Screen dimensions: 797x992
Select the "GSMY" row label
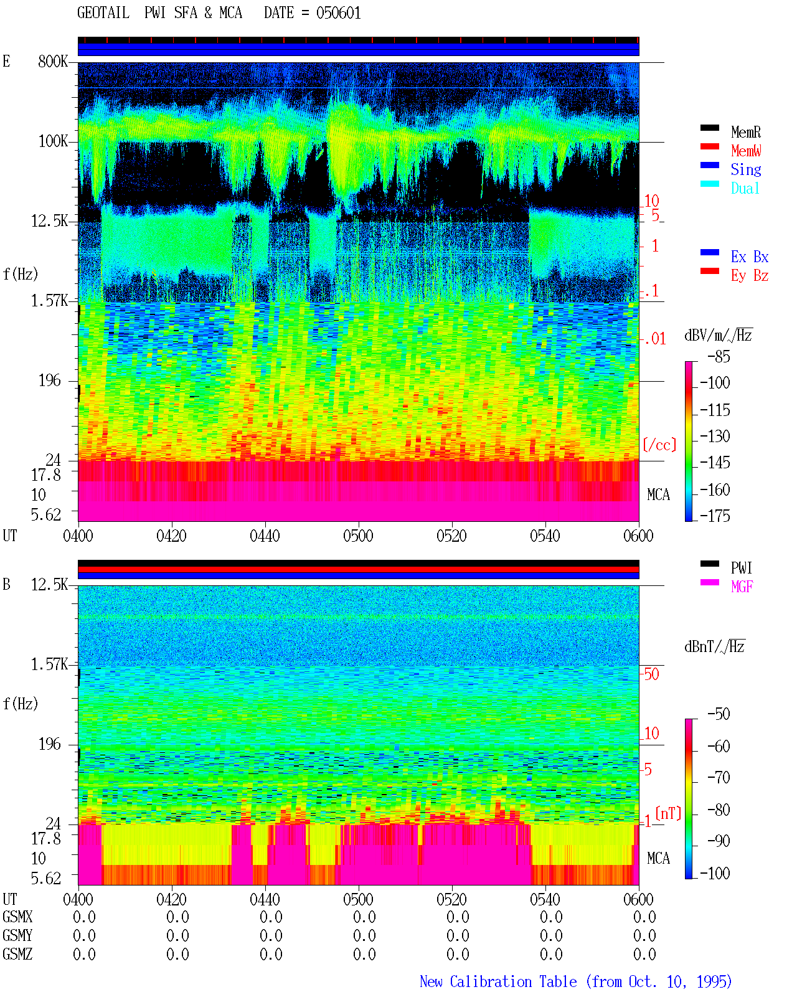tap(17, 936)
